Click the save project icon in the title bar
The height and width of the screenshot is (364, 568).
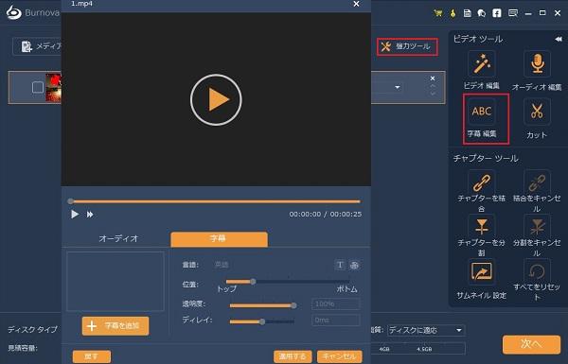(x=468, y=13)
